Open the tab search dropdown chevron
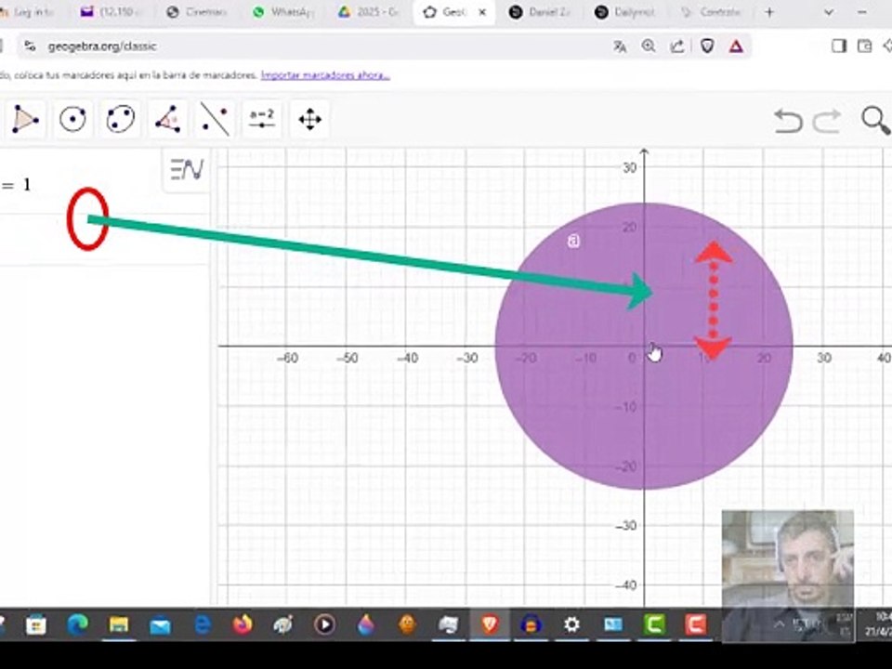The height and width of the screenshot is (669, 892). (829, 12)
